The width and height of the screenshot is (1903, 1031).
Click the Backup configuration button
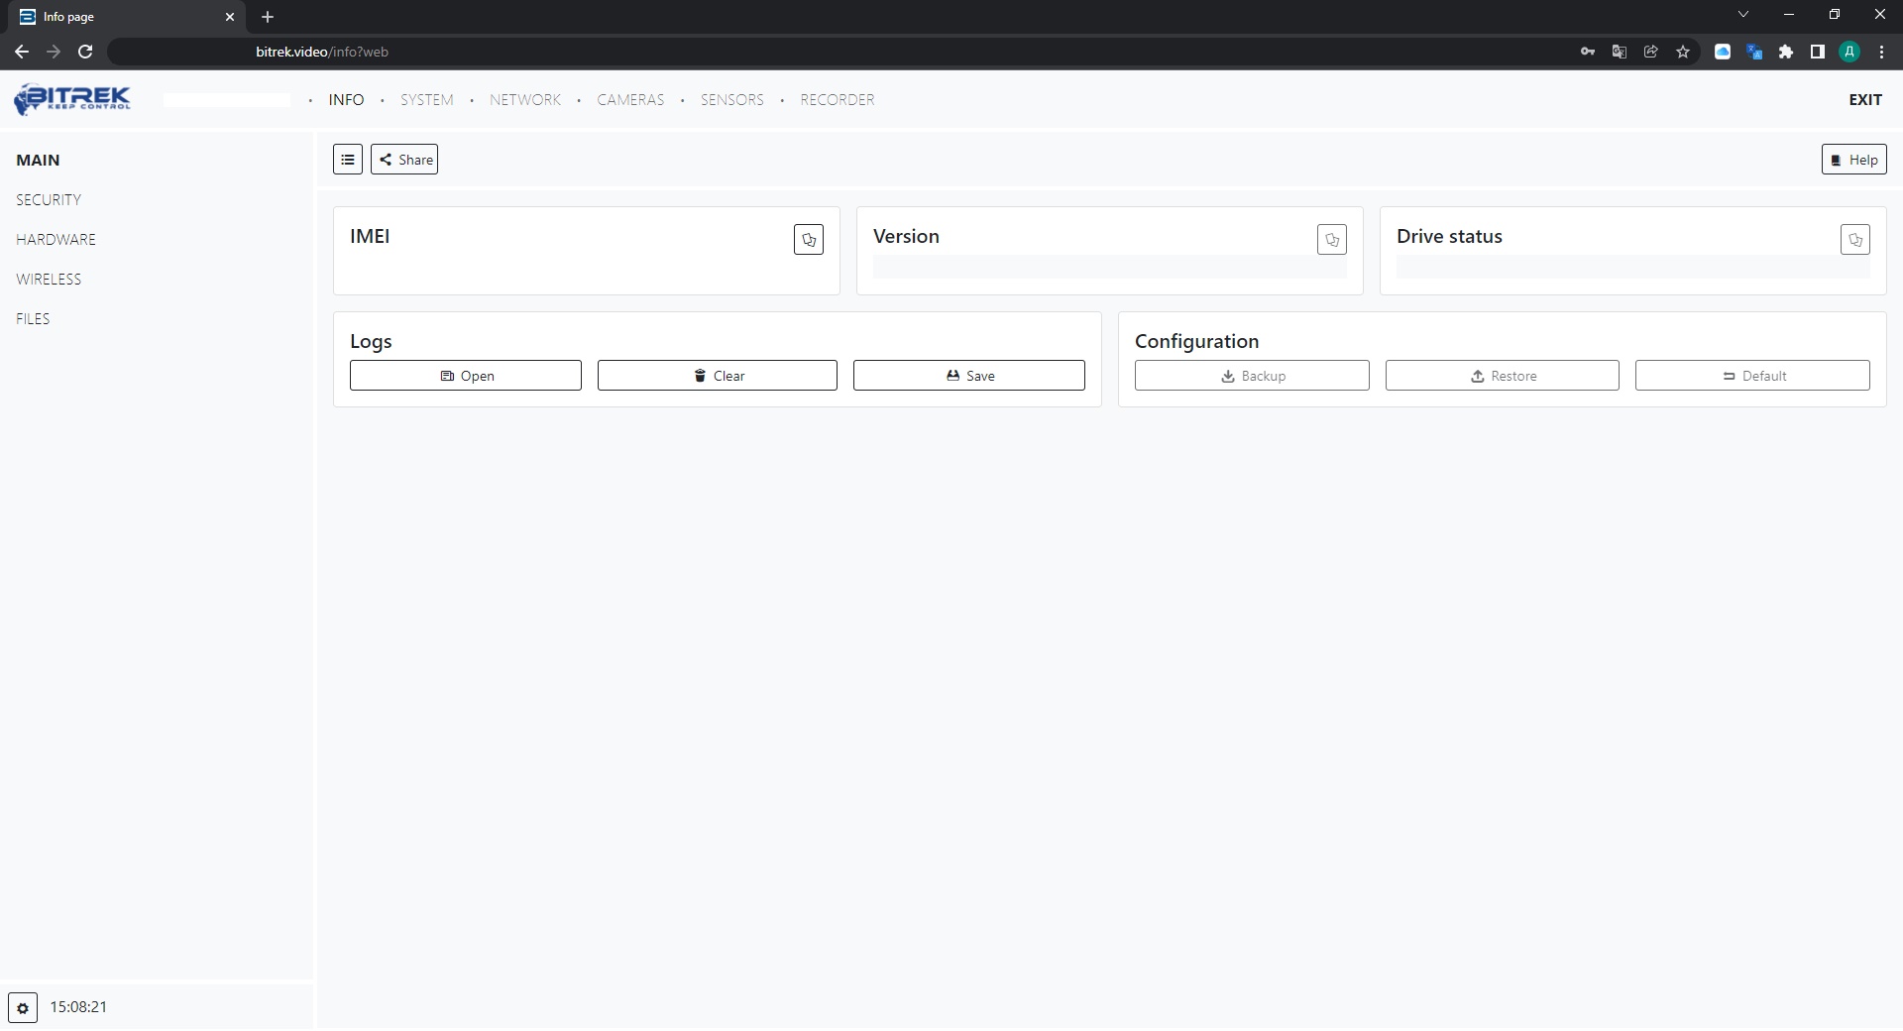point(1251,376)
